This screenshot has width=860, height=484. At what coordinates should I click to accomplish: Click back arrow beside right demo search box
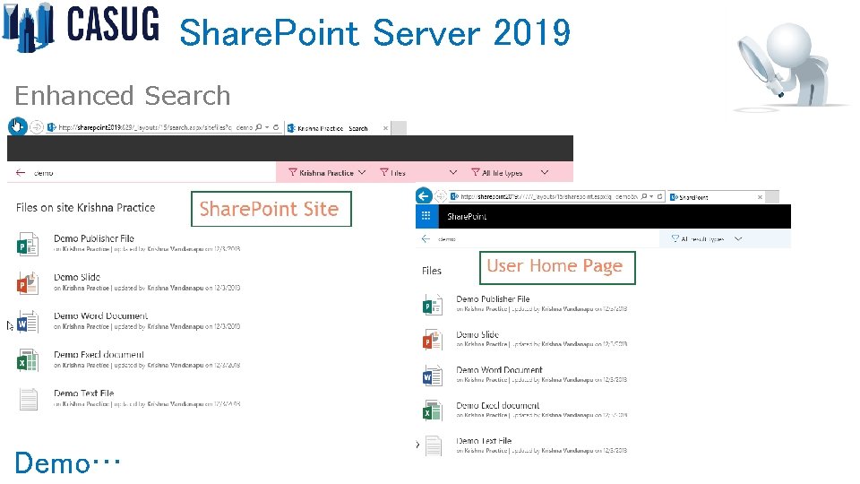(426, 238)
